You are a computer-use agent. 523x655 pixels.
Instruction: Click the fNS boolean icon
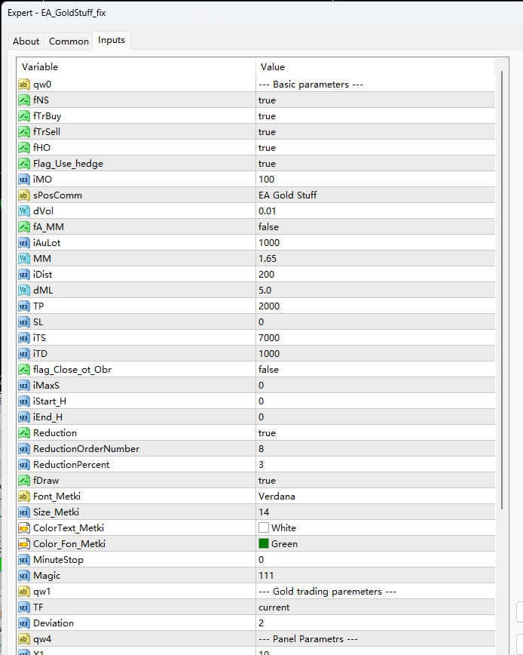point(24,100)
